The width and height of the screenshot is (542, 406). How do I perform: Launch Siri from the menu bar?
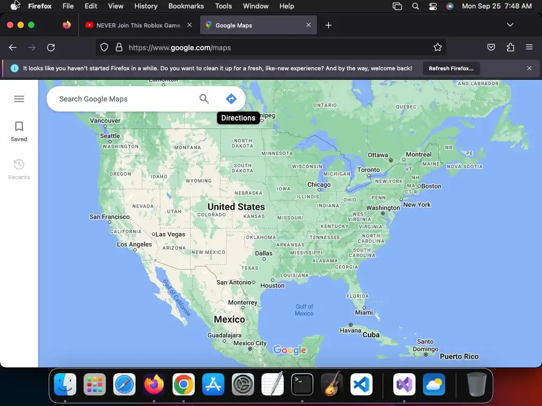(450, 6)
